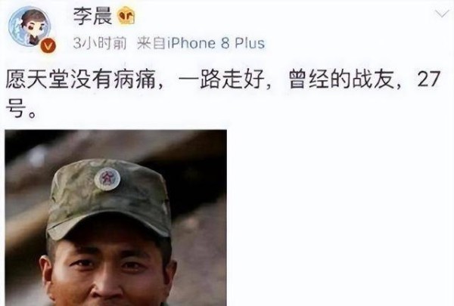Select the iPhone 8 Plus device name

[216, 43]
